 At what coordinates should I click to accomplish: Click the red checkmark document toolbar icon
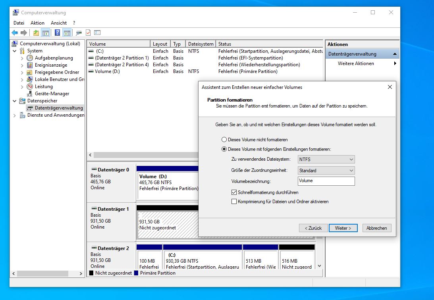[x=88, y=33]
